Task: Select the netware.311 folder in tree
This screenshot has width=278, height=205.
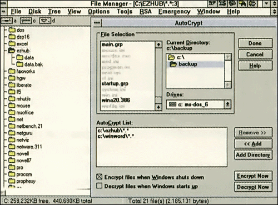Action: click(x=26, y=147)
